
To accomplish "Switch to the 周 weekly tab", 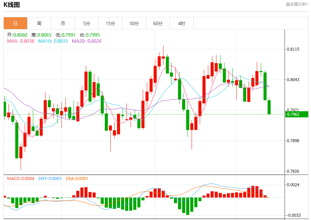I will tap(39, 23).
